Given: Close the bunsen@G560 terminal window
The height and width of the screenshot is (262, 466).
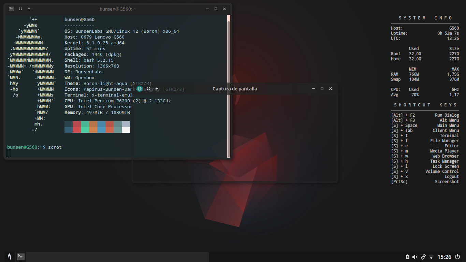Looking at the screenshot, I should pos(224,9).
